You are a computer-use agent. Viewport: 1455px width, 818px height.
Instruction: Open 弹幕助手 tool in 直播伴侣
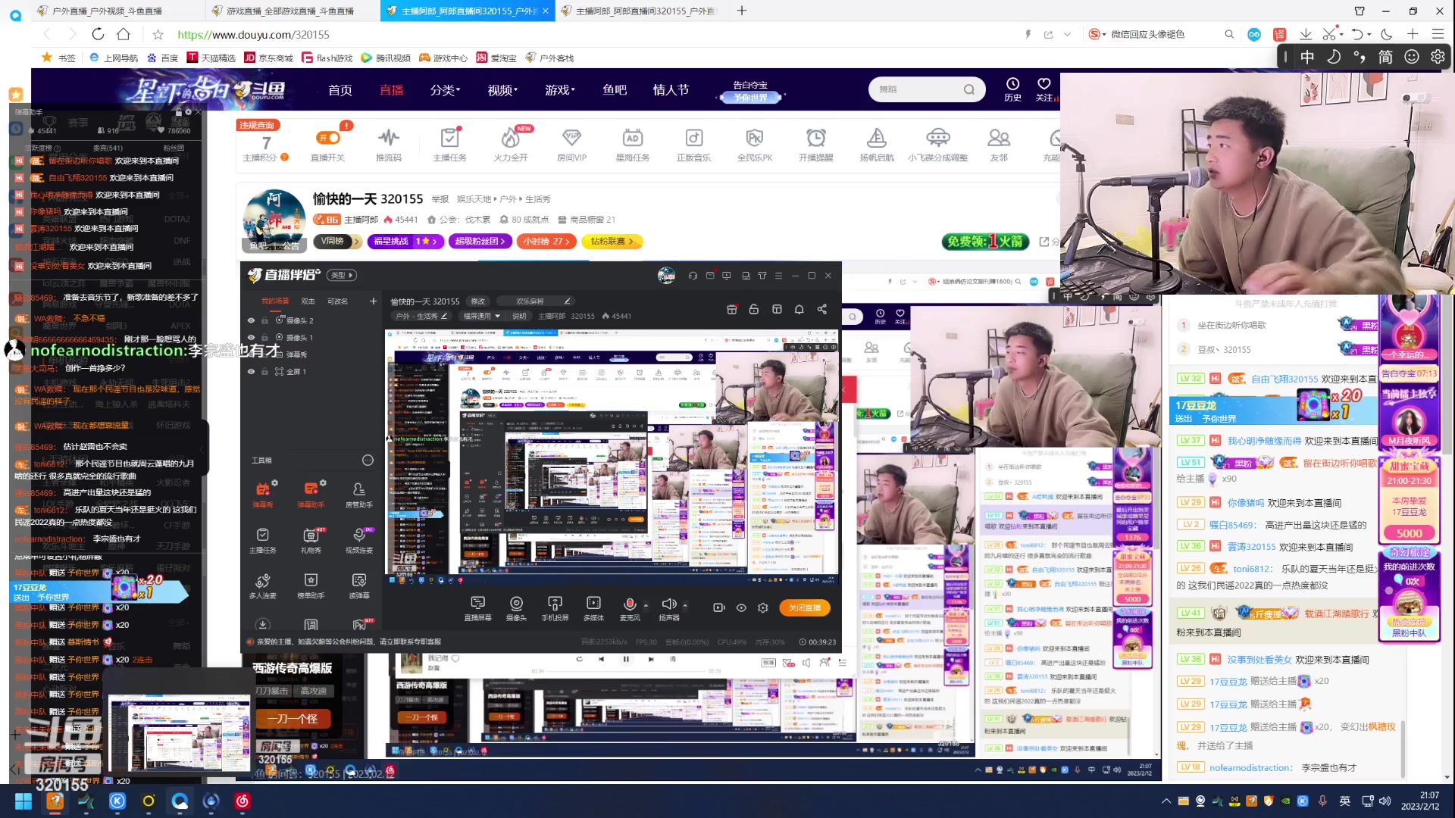pos(311,494)
